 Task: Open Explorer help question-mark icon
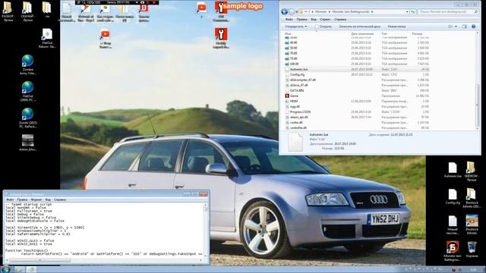point(474,27)
